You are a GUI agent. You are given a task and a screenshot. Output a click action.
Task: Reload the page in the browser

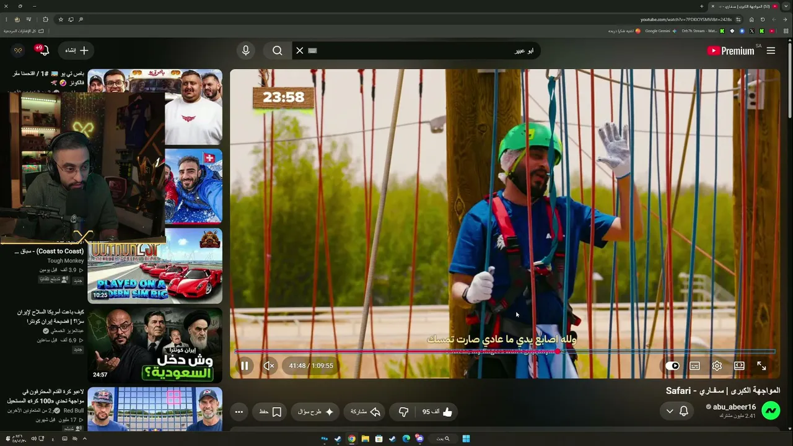click(x=763, y=19)
